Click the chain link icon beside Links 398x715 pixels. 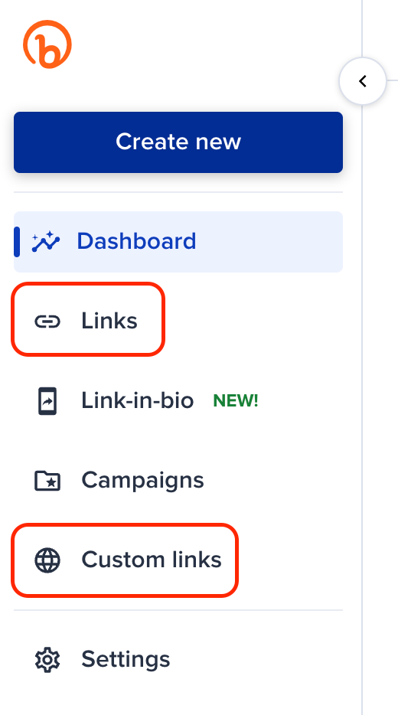click(47, 322)
